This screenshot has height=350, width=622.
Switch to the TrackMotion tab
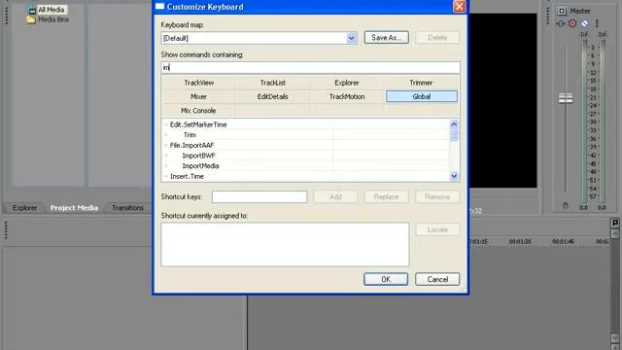[347, 96]
